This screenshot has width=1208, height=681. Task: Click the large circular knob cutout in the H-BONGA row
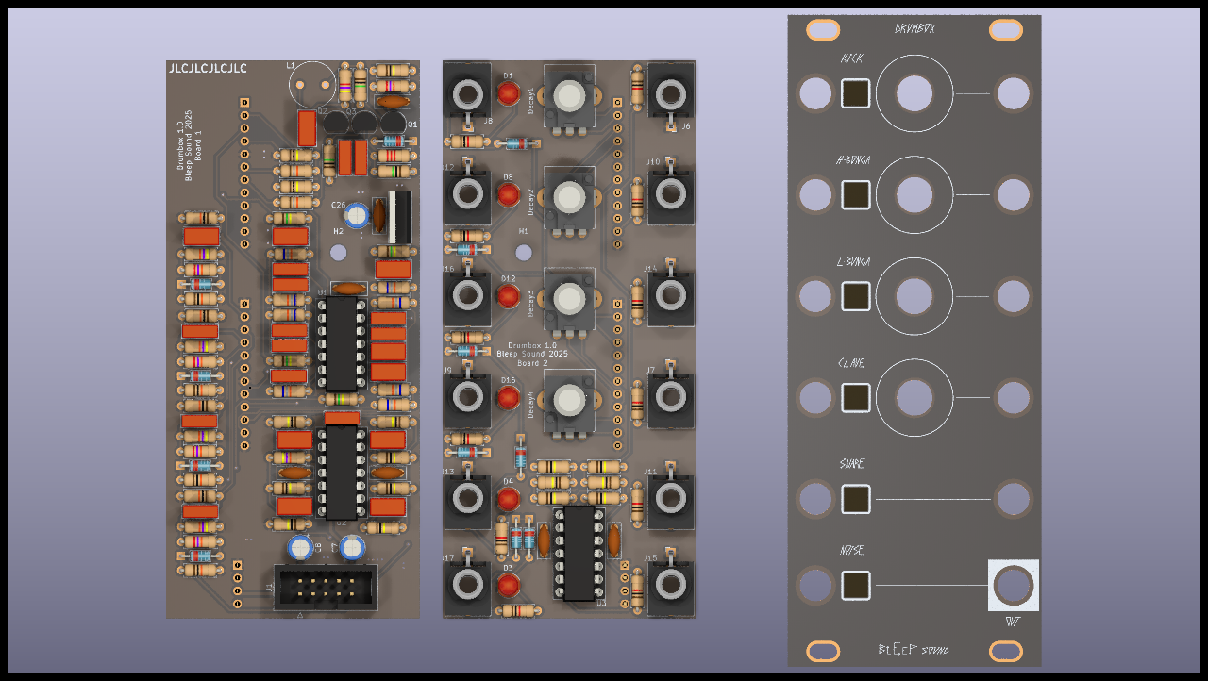coord(914,194)
